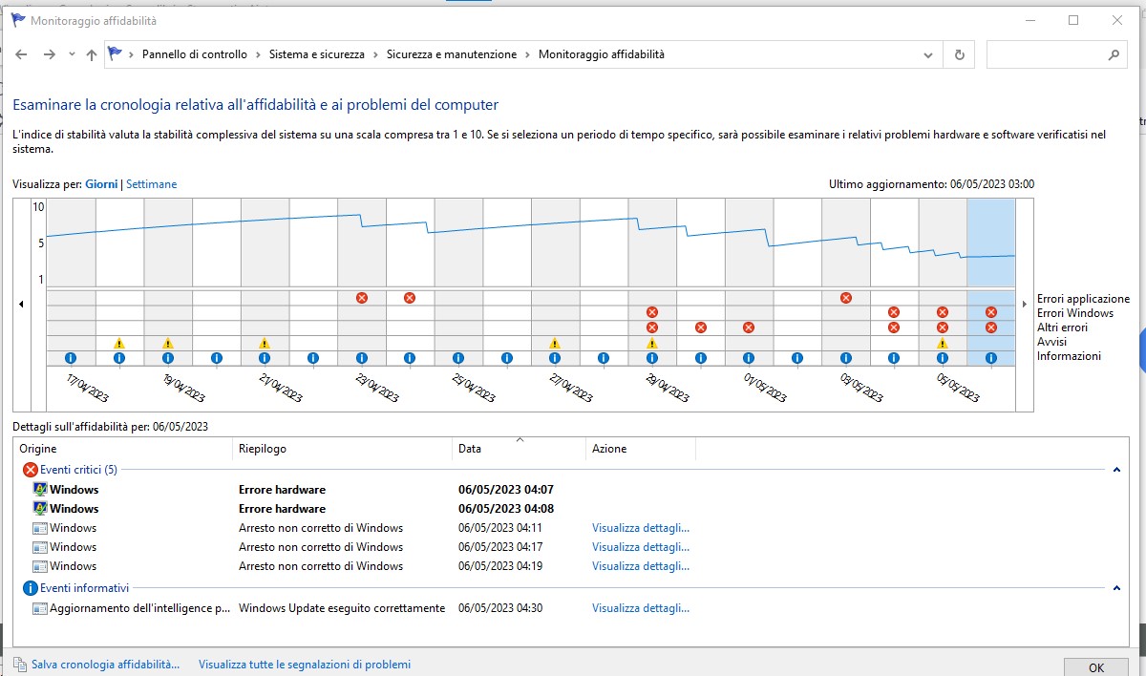Screen dimensions: 1146x676
Task: Move chart timeline right with arrow
Action: (1027, 304)
